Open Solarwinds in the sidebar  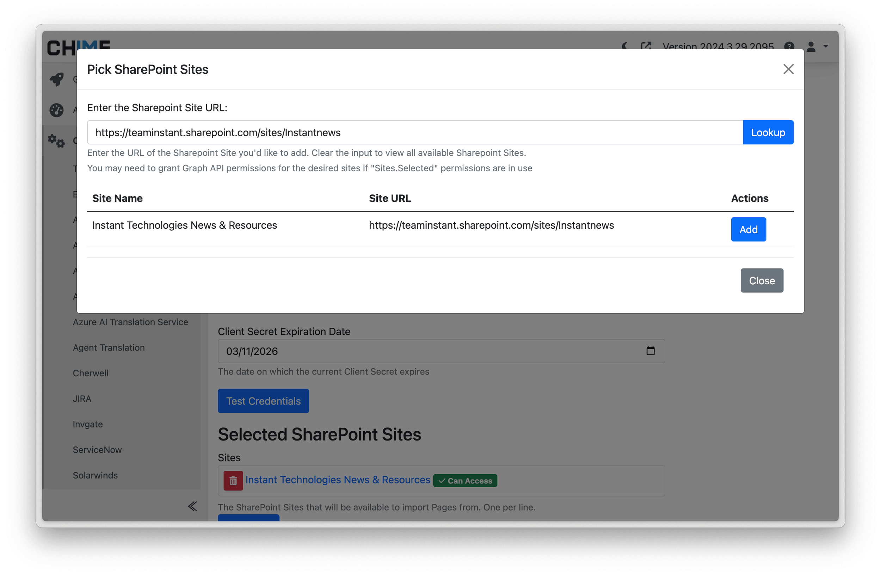click(x=95, y=475)
